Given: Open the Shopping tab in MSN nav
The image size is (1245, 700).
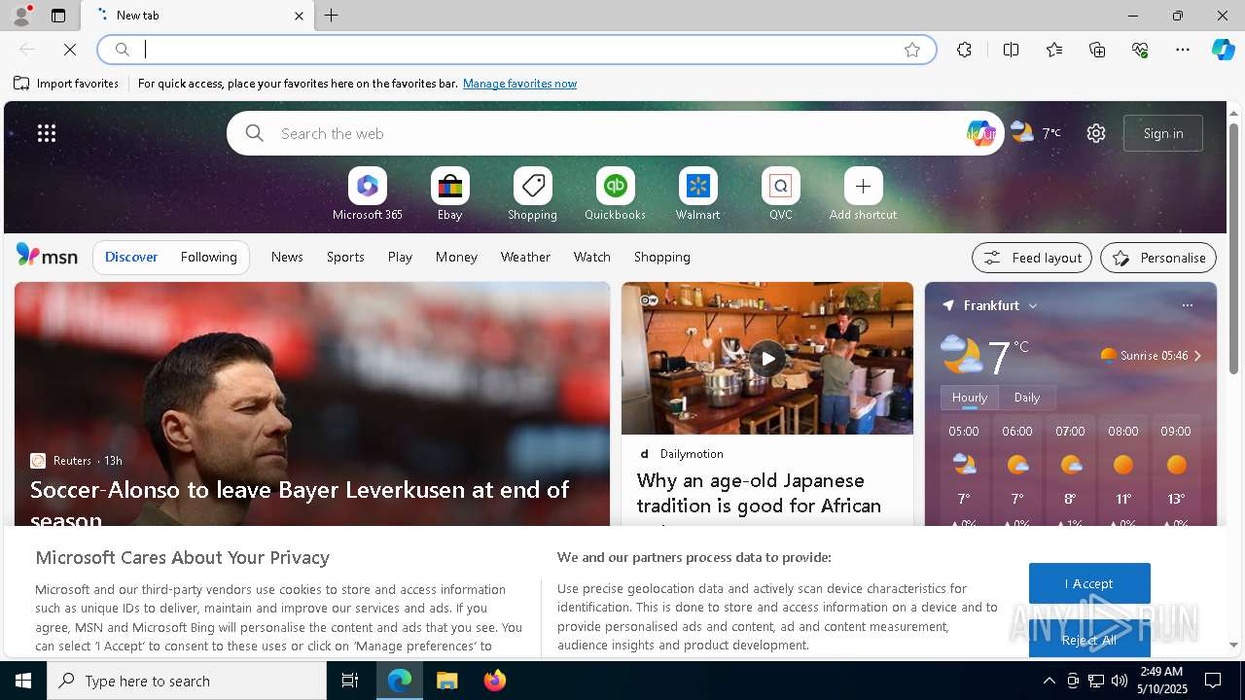Looking at the screenshot, I should [x=662, y=257].
